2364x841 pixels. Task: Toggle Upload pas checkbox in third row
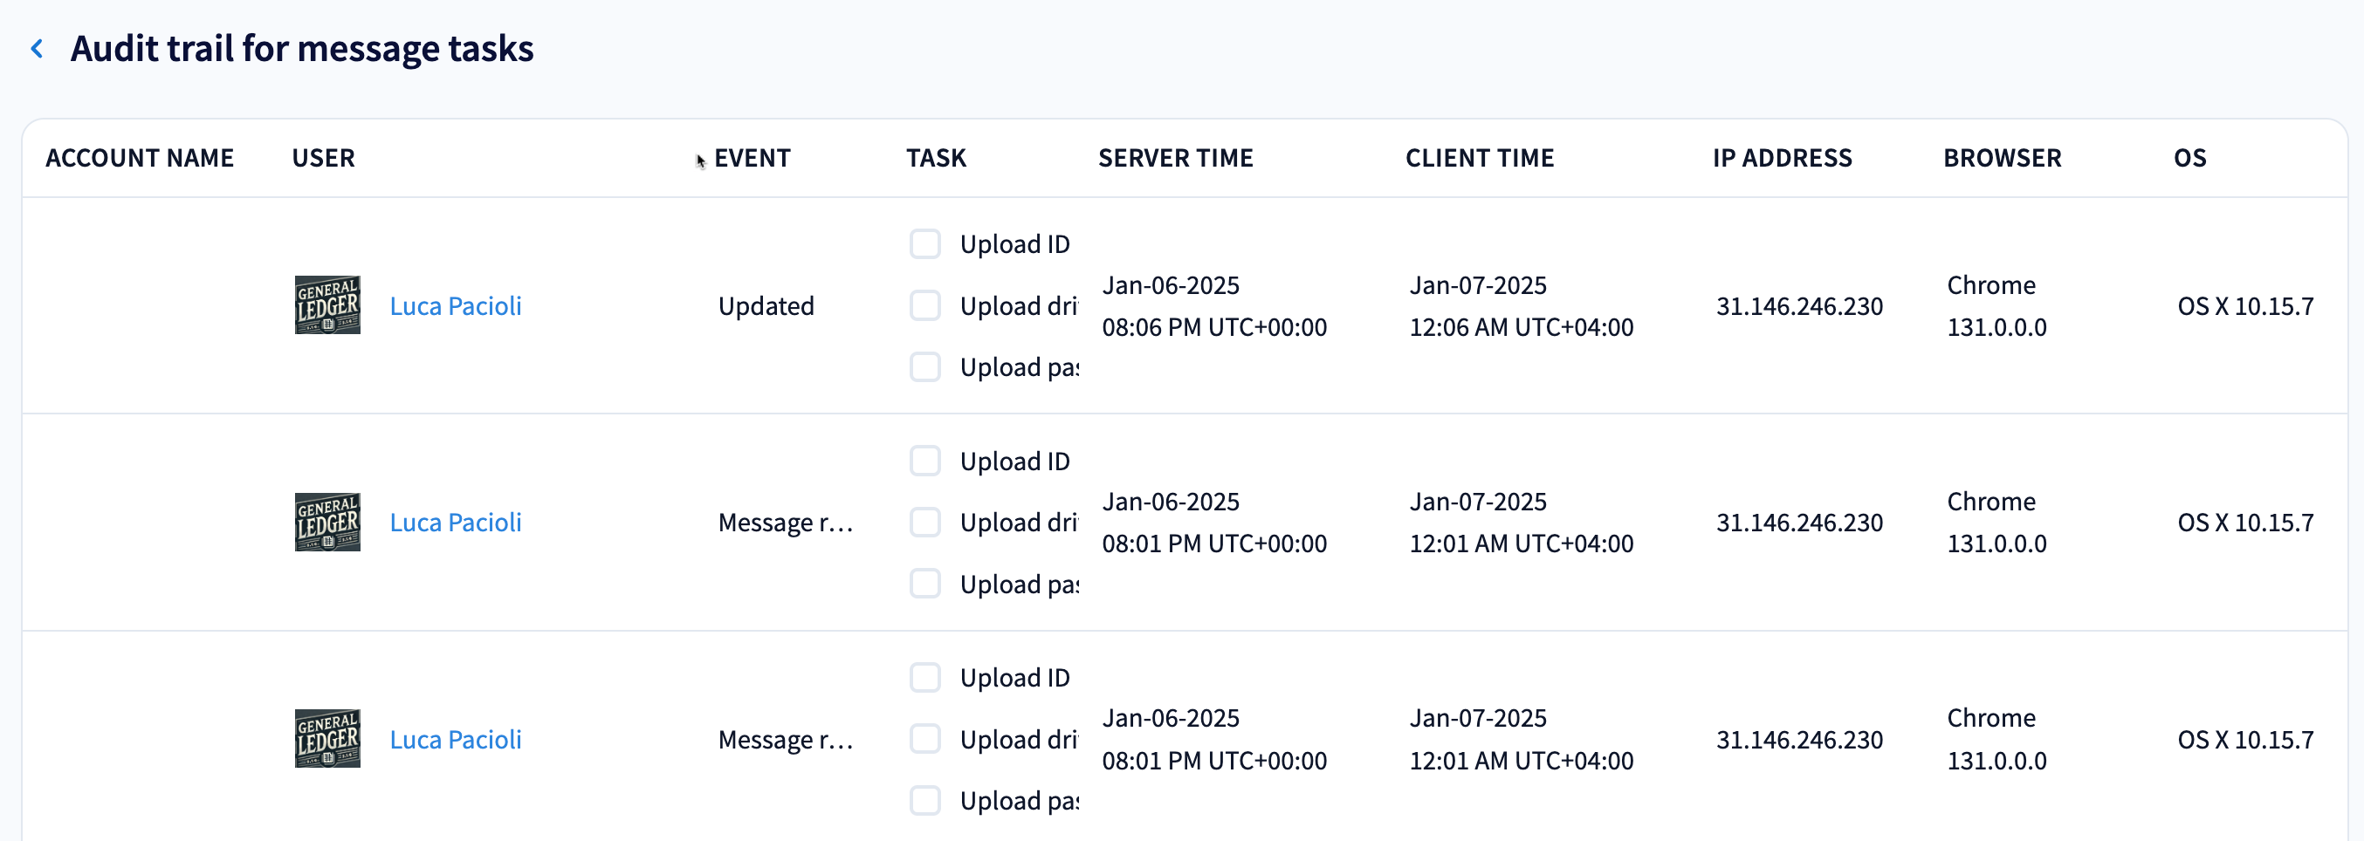pyautogui.click(x=925, y=800)
